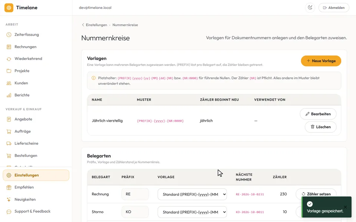Click the Empfehlen gift icon
356x222 pixels.
click(x=9, y=187)
